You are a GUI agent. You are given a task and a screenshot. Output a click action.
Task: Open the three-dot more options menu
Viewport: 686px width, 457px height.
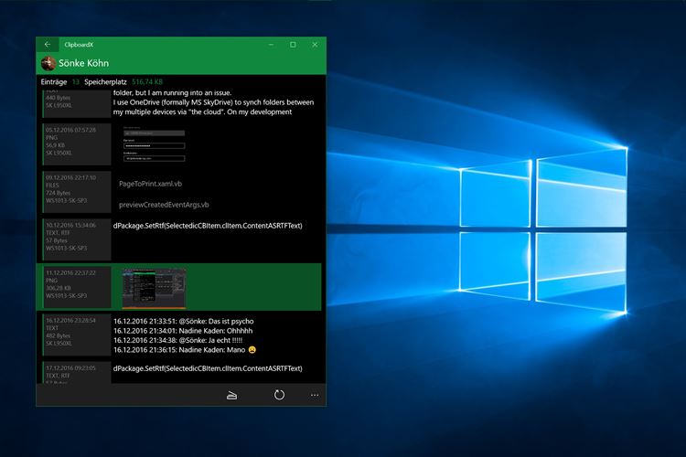(x=315, y=396)
